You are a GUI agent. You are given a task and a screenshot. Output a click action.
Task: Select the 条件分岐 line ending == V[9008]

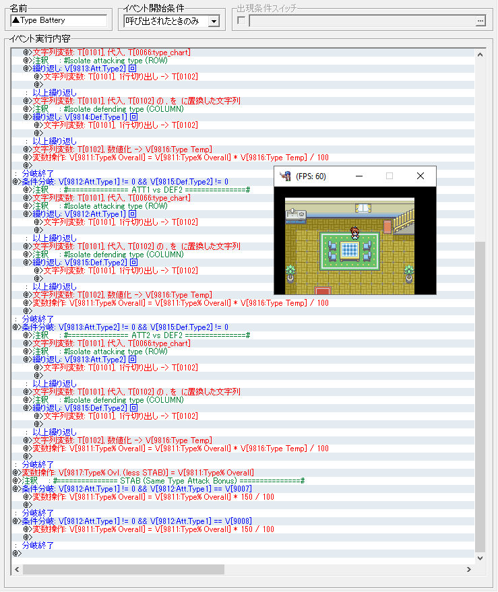coord(243,521)
